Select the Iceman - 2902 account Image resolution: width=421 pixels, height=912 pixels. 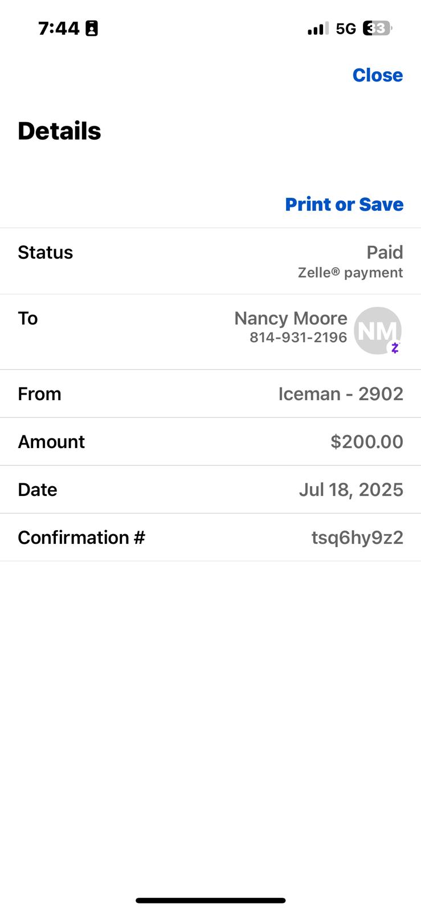[341, 394]
